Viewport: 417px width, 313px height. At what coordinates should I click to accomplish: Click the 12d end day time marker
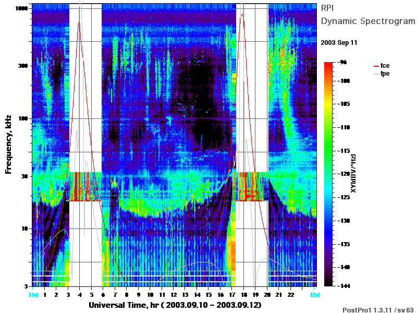[x=315, y=295]
